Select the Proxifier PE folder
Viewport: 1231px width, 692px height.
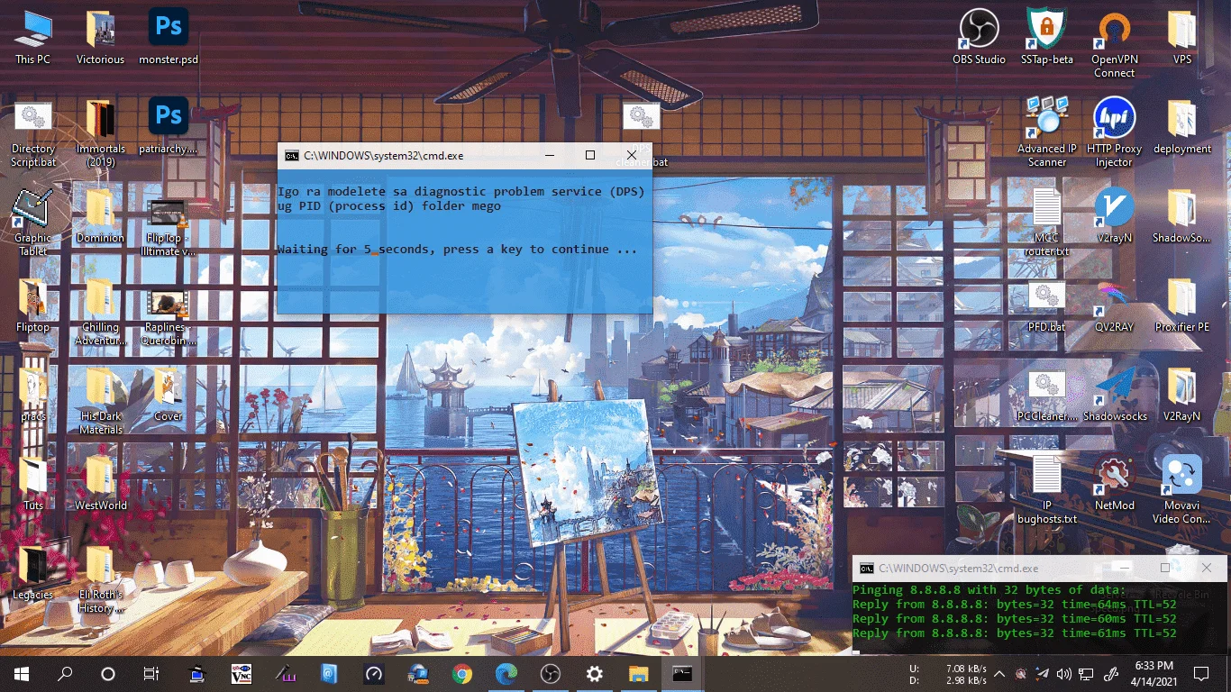(1182, 305)
